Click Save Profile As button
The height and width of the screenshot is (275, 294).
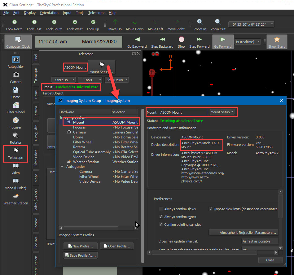coord(81,255)
